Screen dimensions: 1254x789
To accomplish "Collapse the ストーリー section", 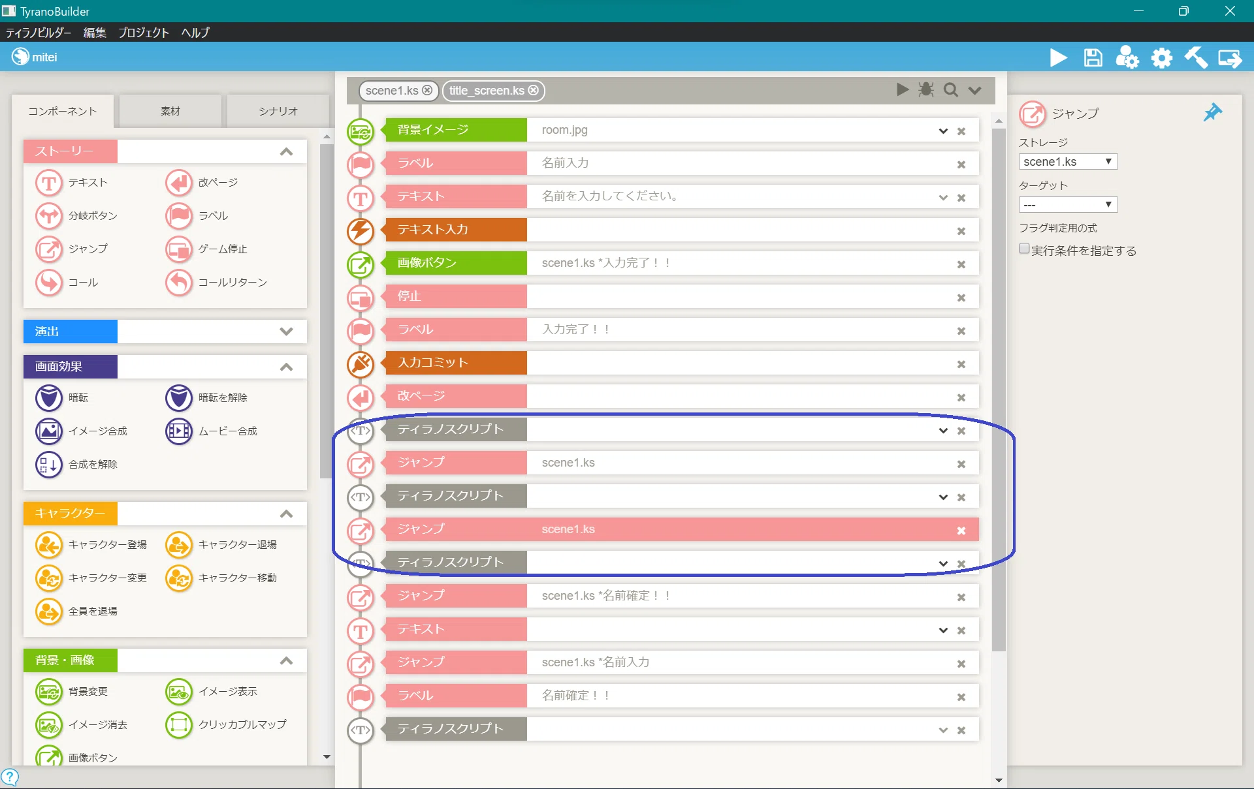I will pyautogui.click(x=286, y=151).
